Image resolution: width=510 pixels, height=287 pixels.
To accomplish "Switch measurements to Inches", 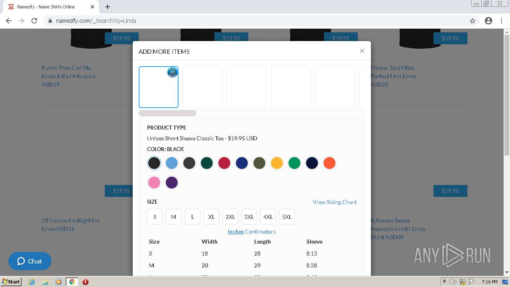I will click(x=236, y=232).
